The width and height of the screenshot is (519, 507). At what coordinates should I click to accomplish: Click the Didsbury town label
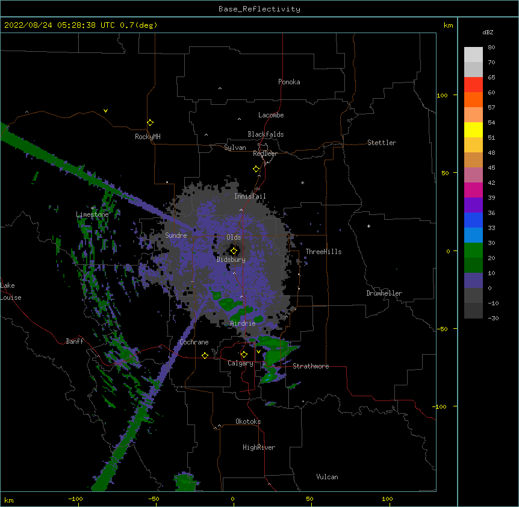tap(231, 260)
